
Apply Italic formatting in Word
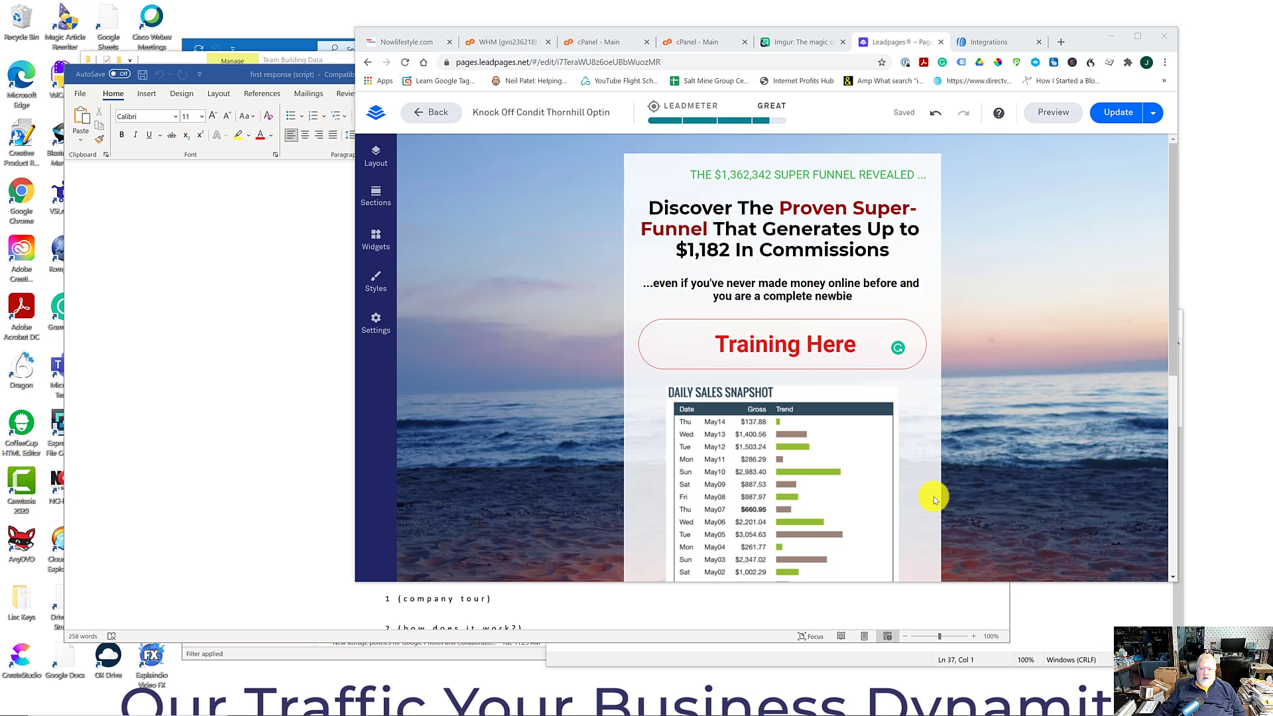click(x=135, y=135)
